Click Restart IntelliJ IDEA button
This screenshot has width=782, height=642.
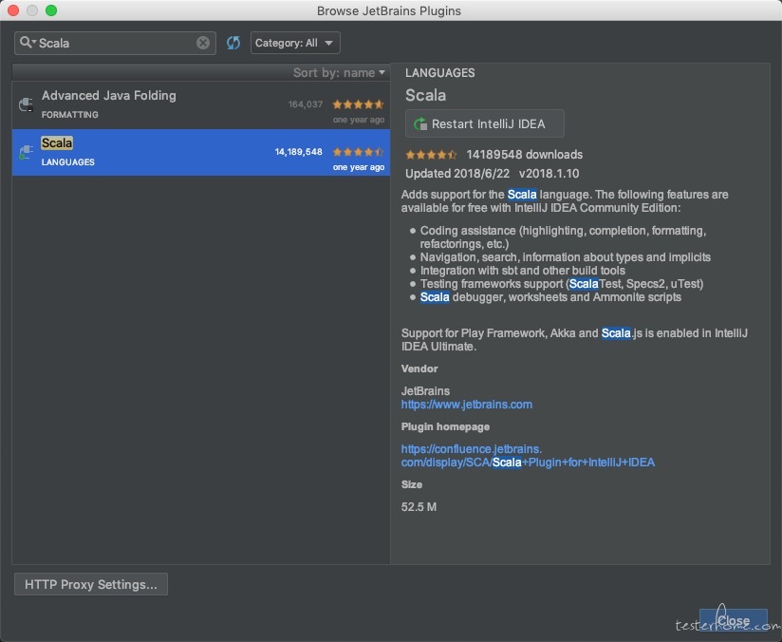click(484, 123)
